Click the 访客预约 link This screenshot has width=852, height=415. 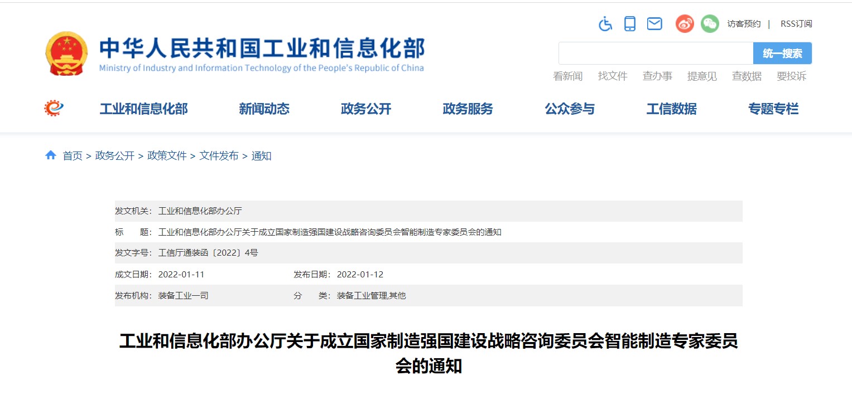(744, 23)
